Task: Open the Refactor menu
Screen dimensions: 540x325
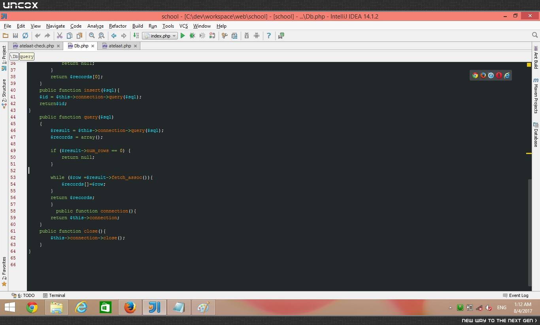Action: pos(118,26)
